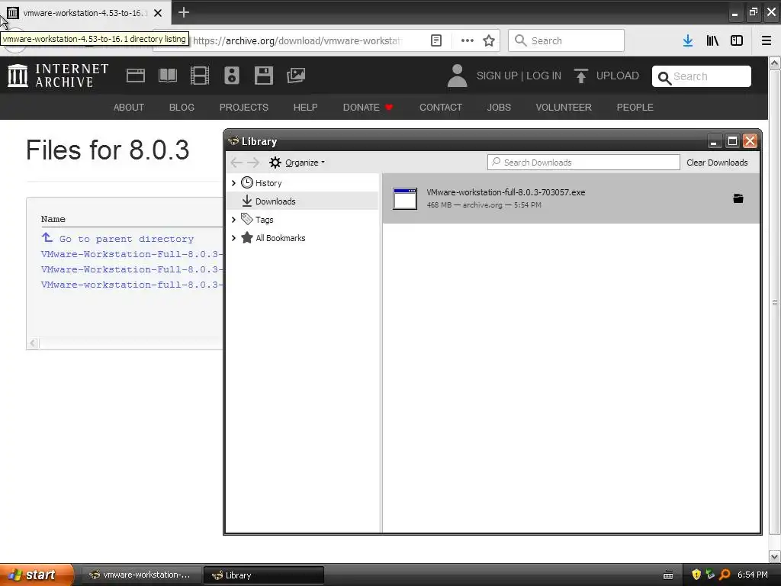Image resolution: width=781 pixels, height=586 pixels.
Task: Open the Firefox hamburger menu
Action: (x=767, y=40)
